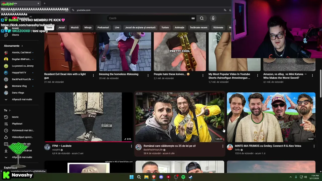Screen dimensions: 322x181
Task: Open video title MINTE-MA FRUMOS cu Smiley
Action: 268,146
